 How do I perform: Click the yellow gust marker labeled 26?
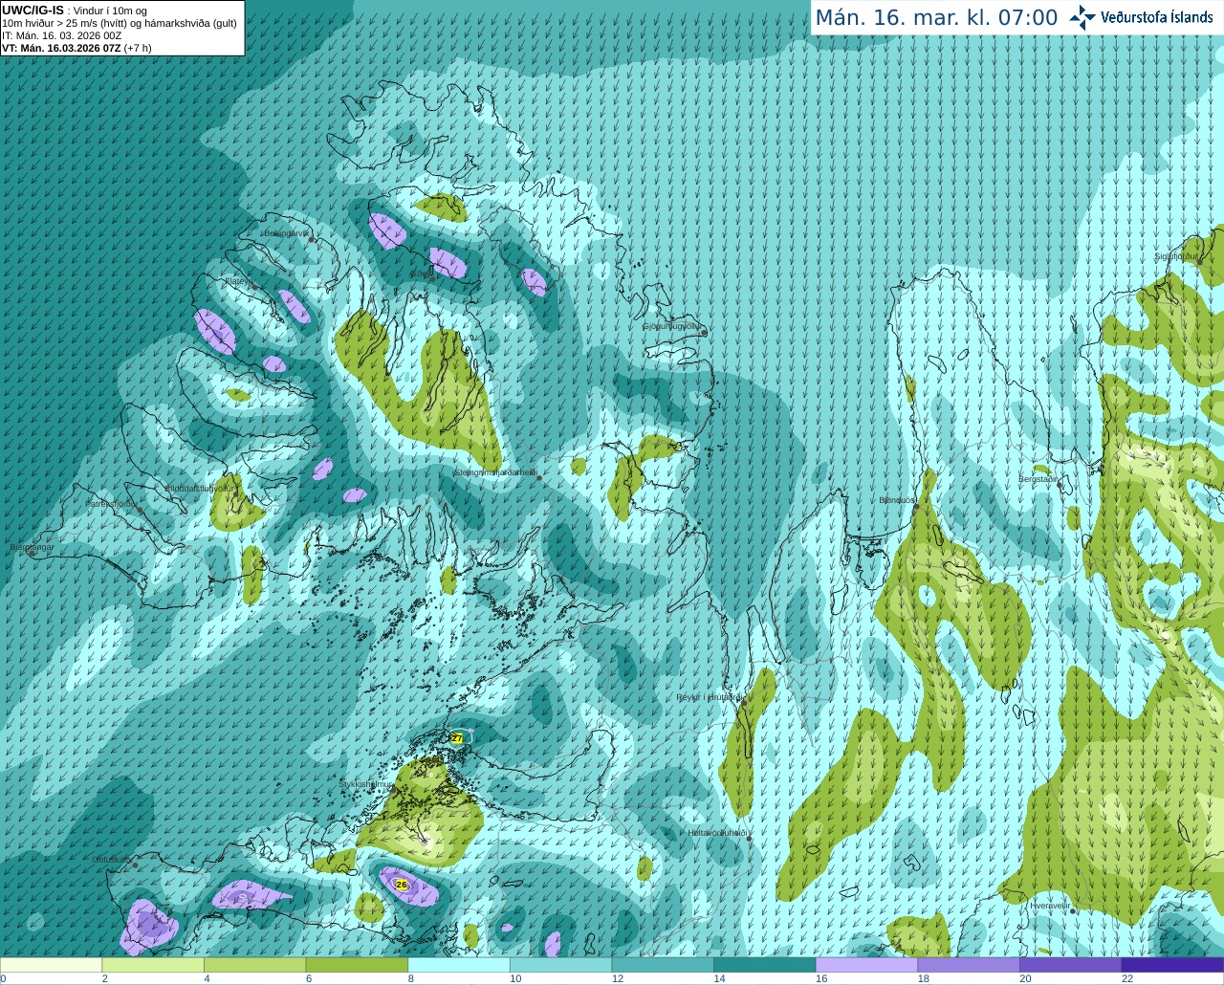coord(402,885)
